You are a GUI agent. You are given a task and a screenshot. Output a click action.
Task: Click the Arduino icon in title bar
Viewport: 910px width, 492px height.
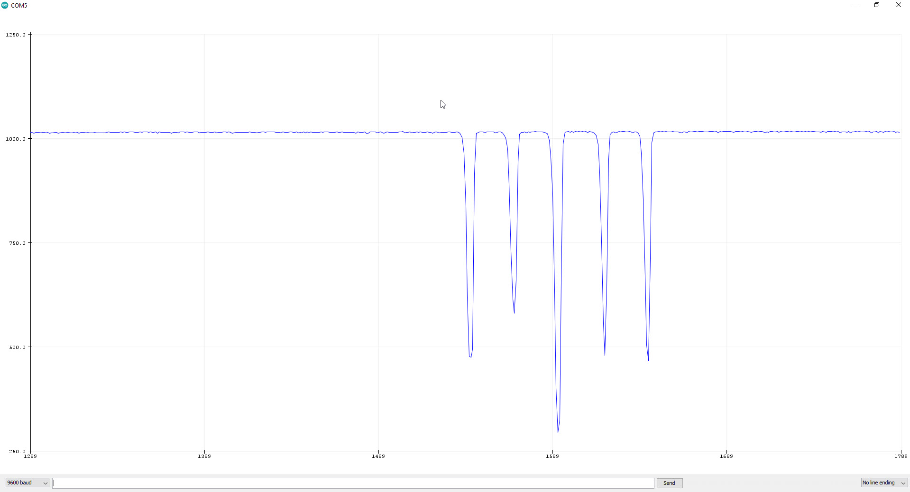point(5,5)
